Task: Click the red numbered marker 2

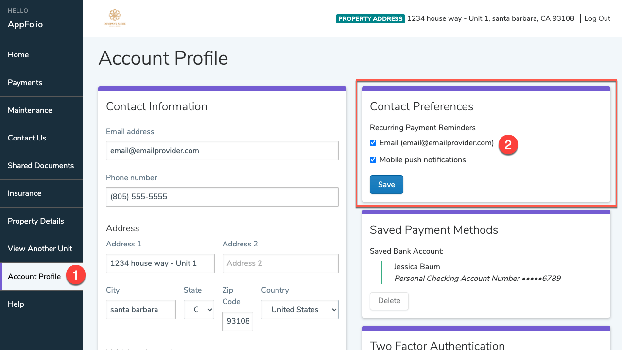Action: [x=508, y=144]
